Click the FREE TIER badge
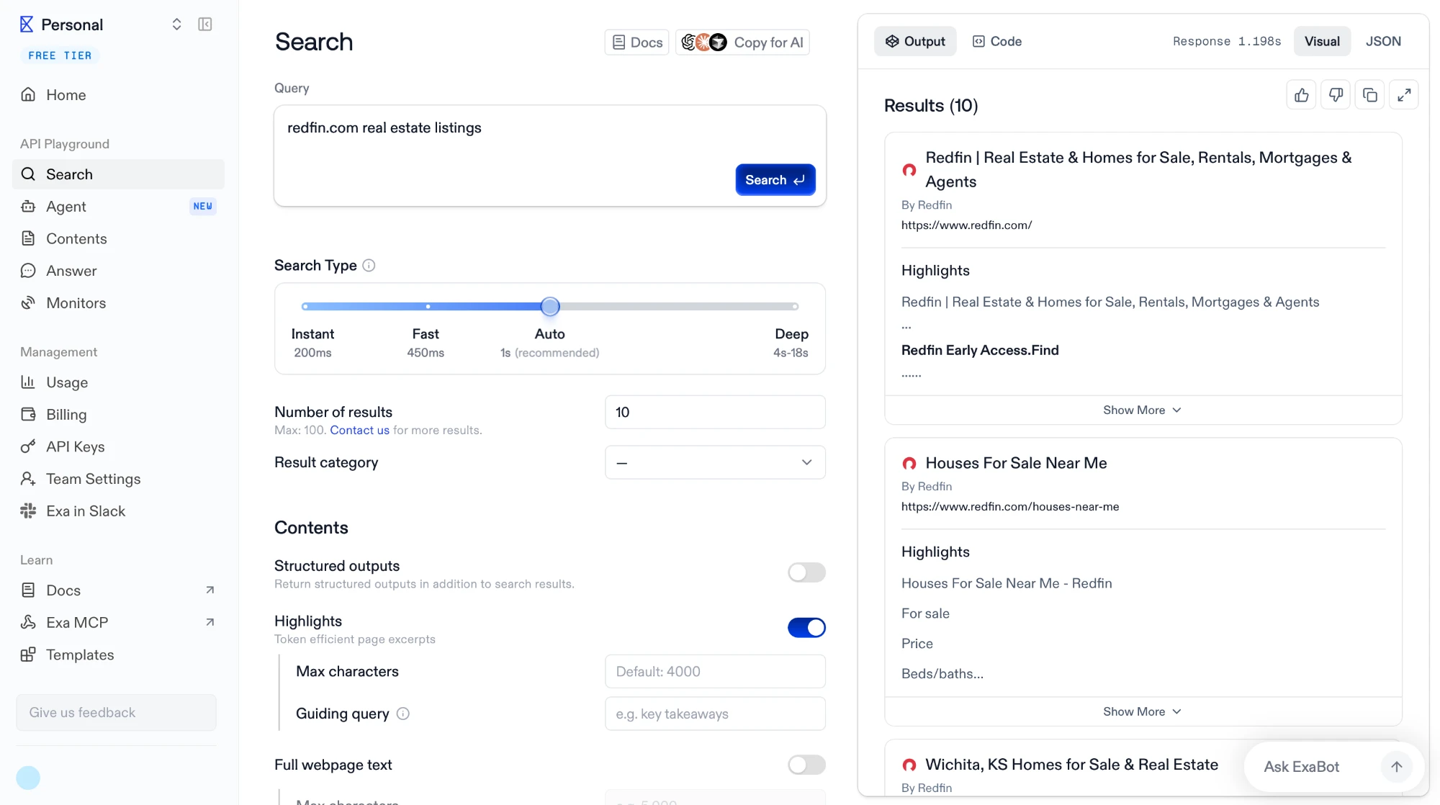Image resolution: width=1440 pixels, height=805 pixels. pyautogui.click(x=60, y=55)
